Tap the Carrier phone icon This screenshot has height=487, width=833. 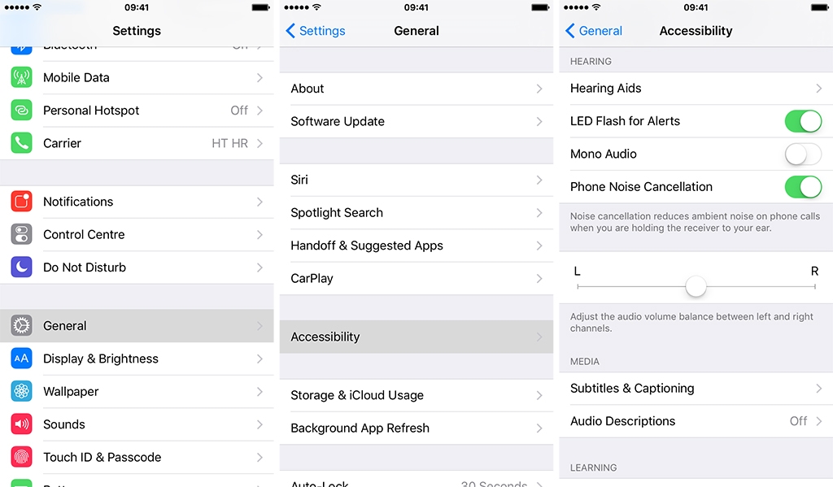(21, 143)
